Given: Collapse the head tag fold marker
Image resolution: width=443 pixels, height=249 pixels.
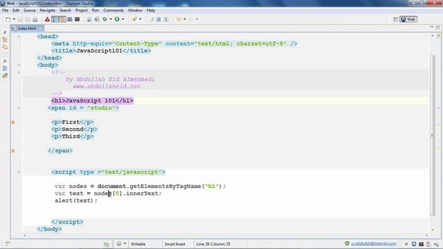Looking at the screenshot, I should [x=19, y=37].
